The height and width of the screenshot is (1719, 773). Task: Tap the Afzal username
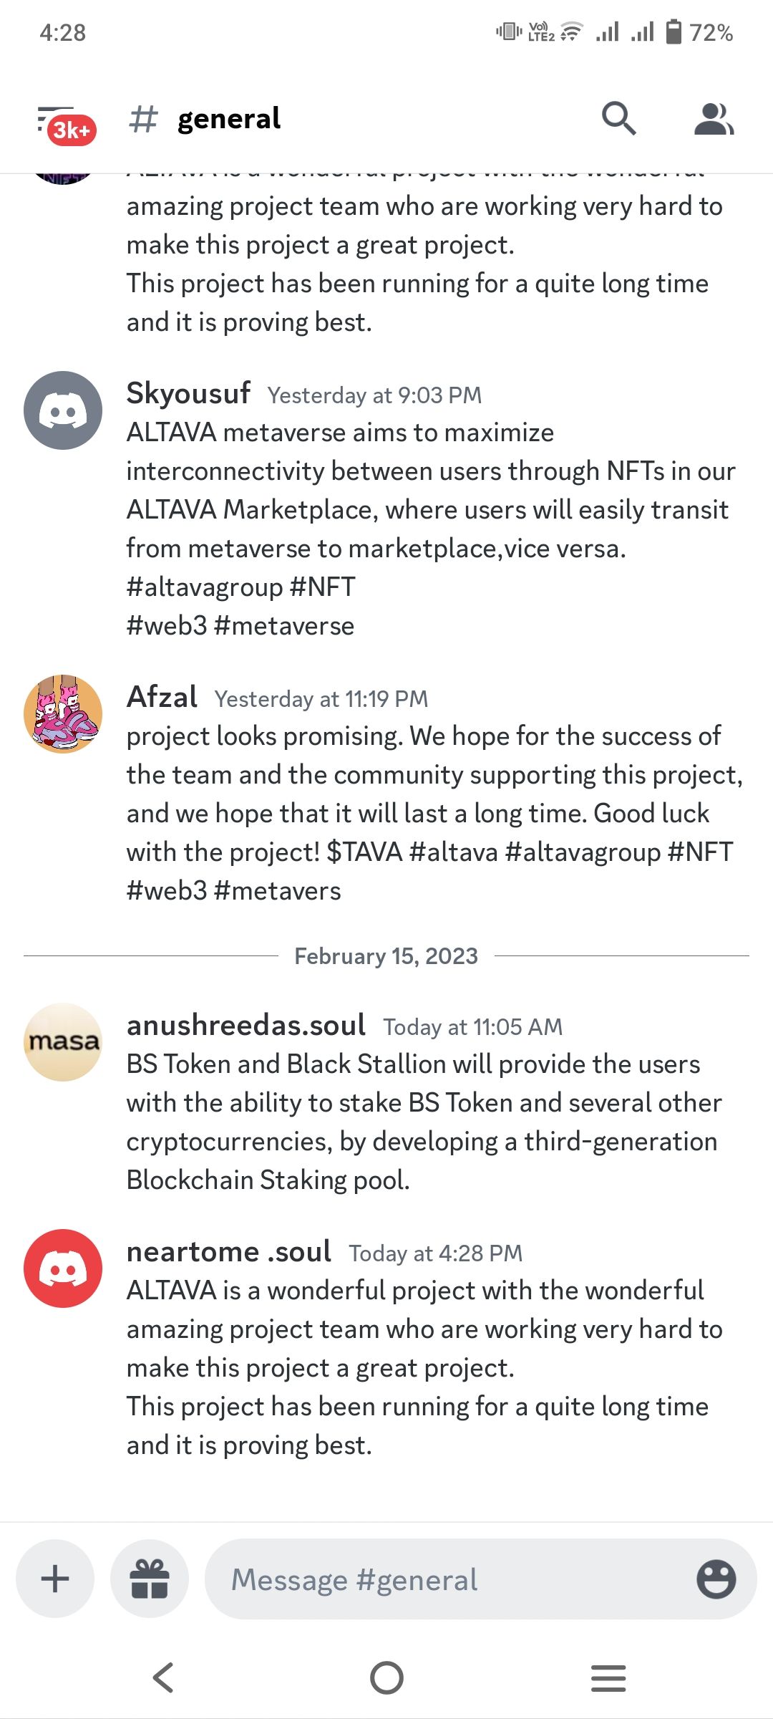point(162,697)
